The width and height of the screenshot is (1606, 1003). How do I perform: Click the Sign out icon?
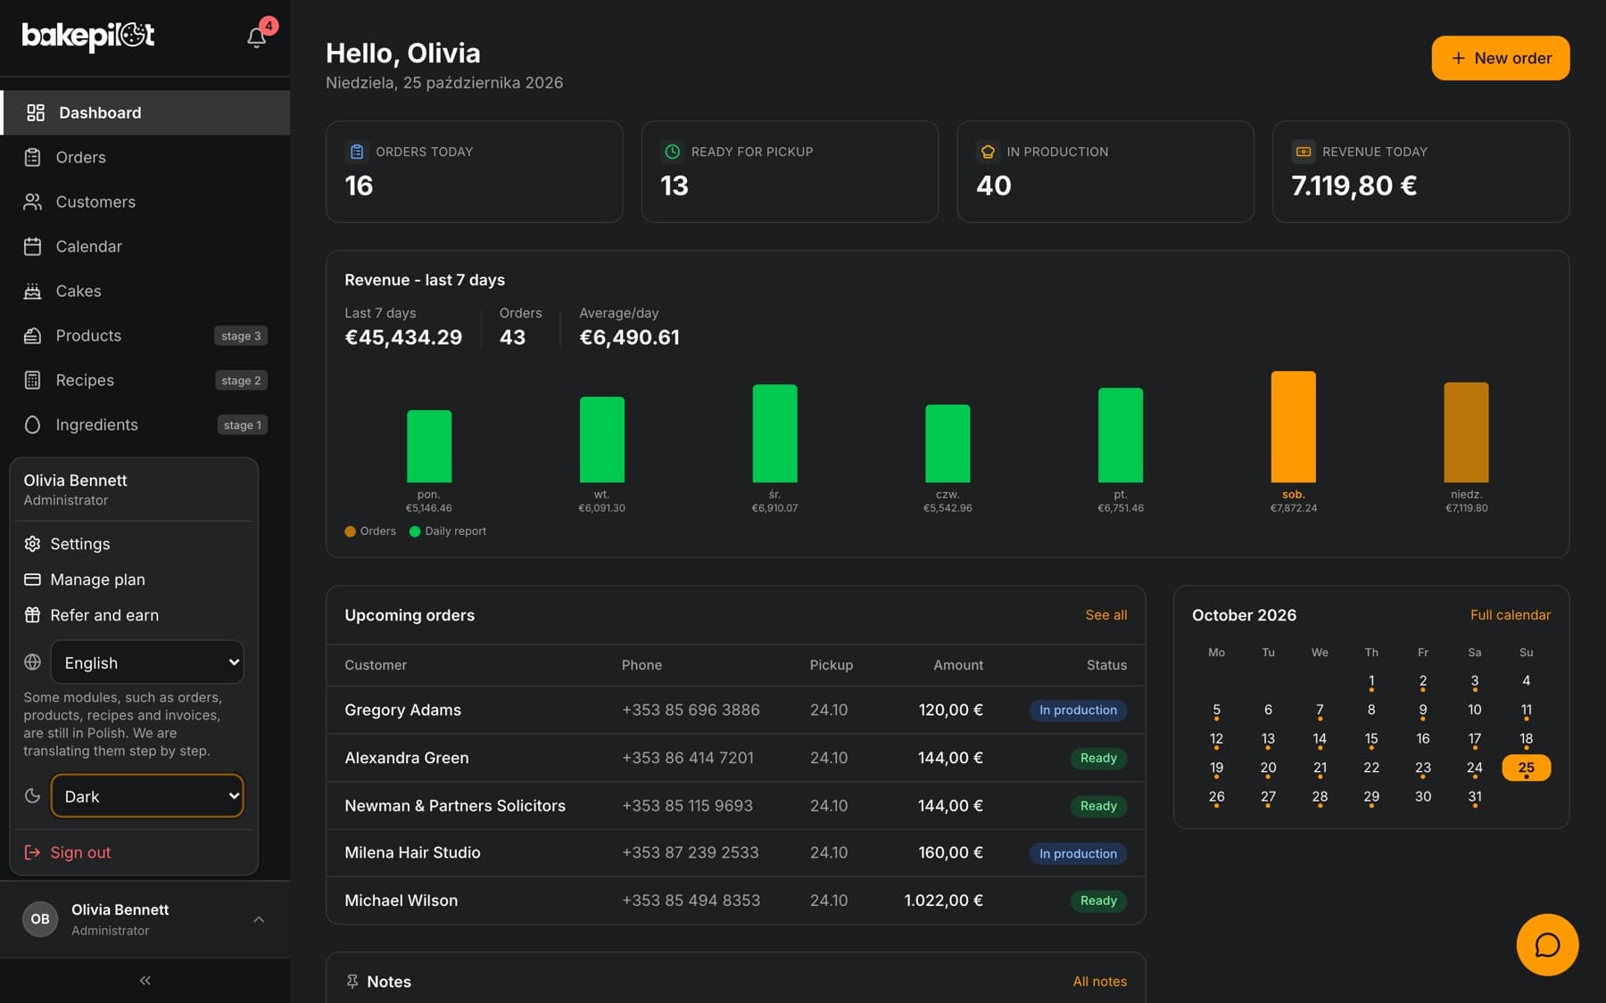point(32,852)
